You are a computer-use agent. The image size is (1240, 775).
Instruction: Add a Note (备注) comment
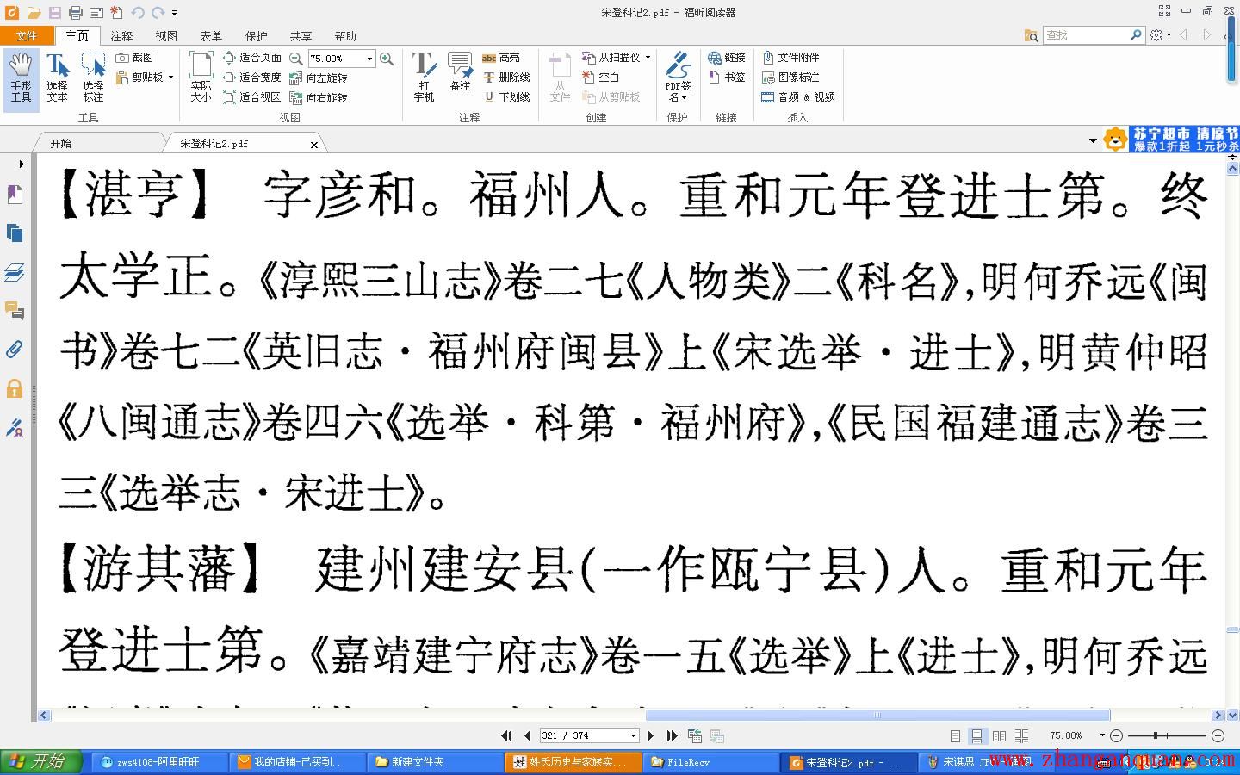[x=460, y=72]
